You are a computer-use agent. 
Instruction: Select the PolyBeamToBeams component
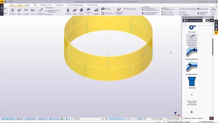coord(192,69)
